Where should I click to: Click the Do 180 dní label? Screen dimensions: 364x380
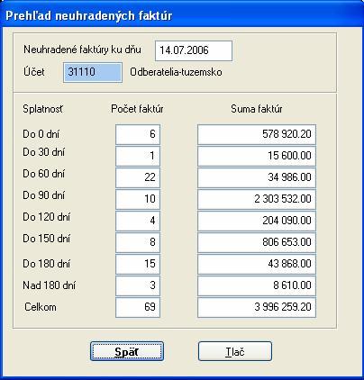point(47,264)
